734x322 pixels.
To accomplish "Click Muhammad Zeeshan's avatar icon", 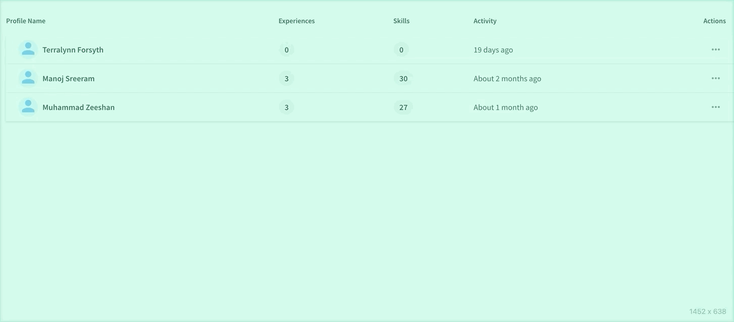I will [28, 107].
